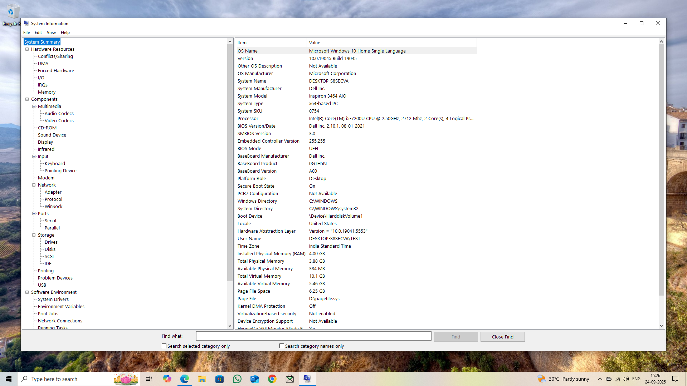Launch Google Chrome from the taskbar

[x=272, y=378]
